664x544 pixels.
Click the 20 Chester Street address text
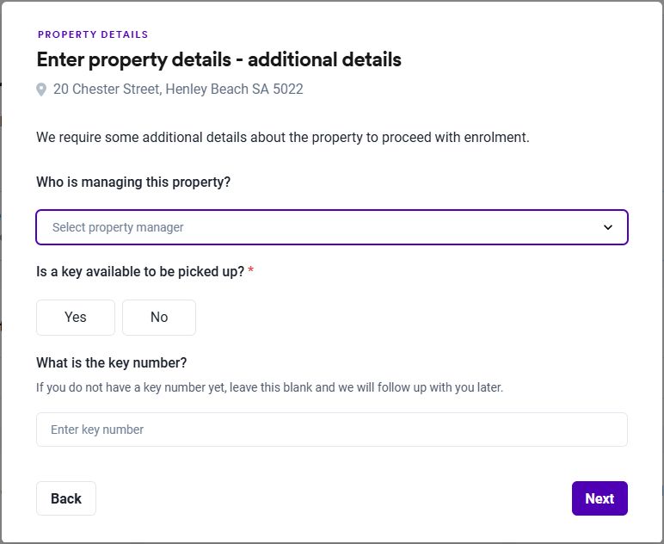pos(107,90)
